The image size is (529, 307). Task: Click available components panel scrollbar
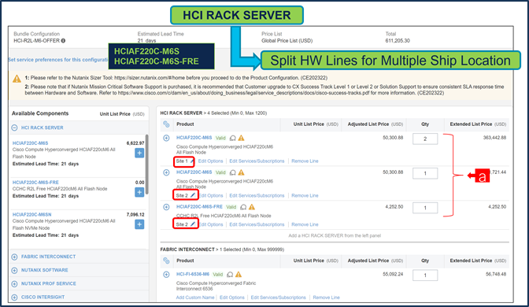tap(146, 164)
